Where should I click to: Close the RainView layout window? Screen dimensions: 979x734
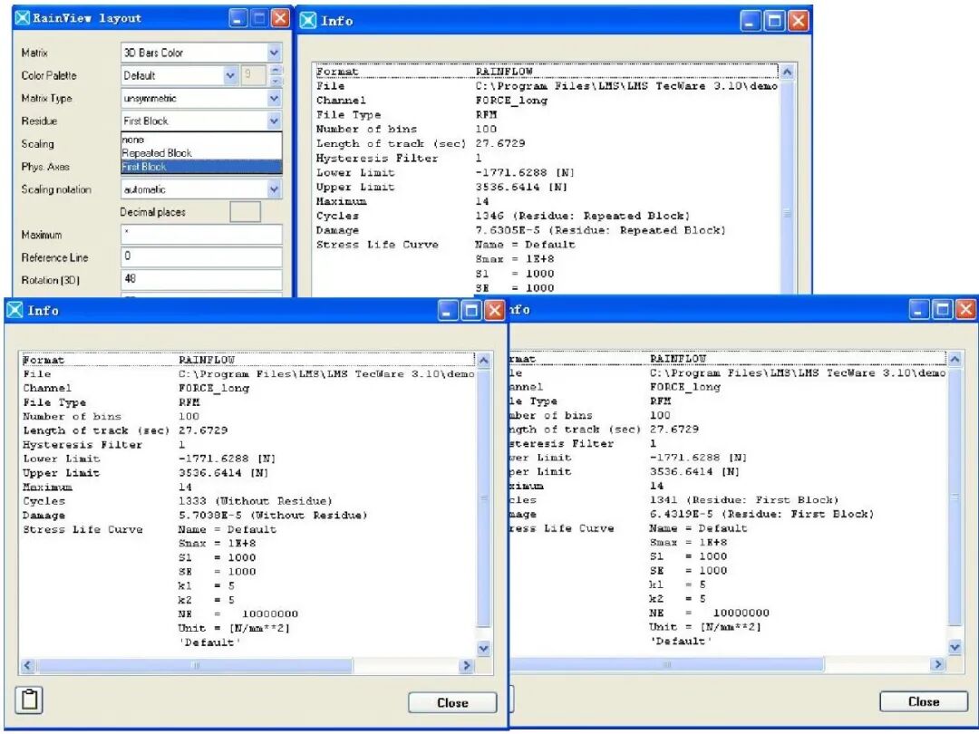click(x=280, y=19)
